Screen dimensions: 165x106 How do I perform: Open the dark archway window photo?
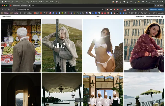click(21, 89)
